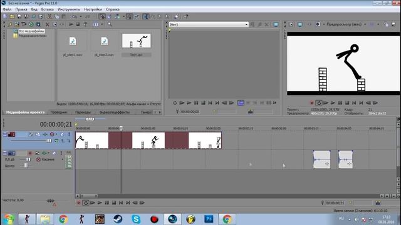401x225 pixels.
Task: Open the Правка menu
Action: [21, 9]
